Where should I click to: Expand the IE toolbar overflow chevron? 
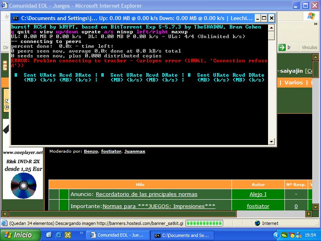[315, 24]
